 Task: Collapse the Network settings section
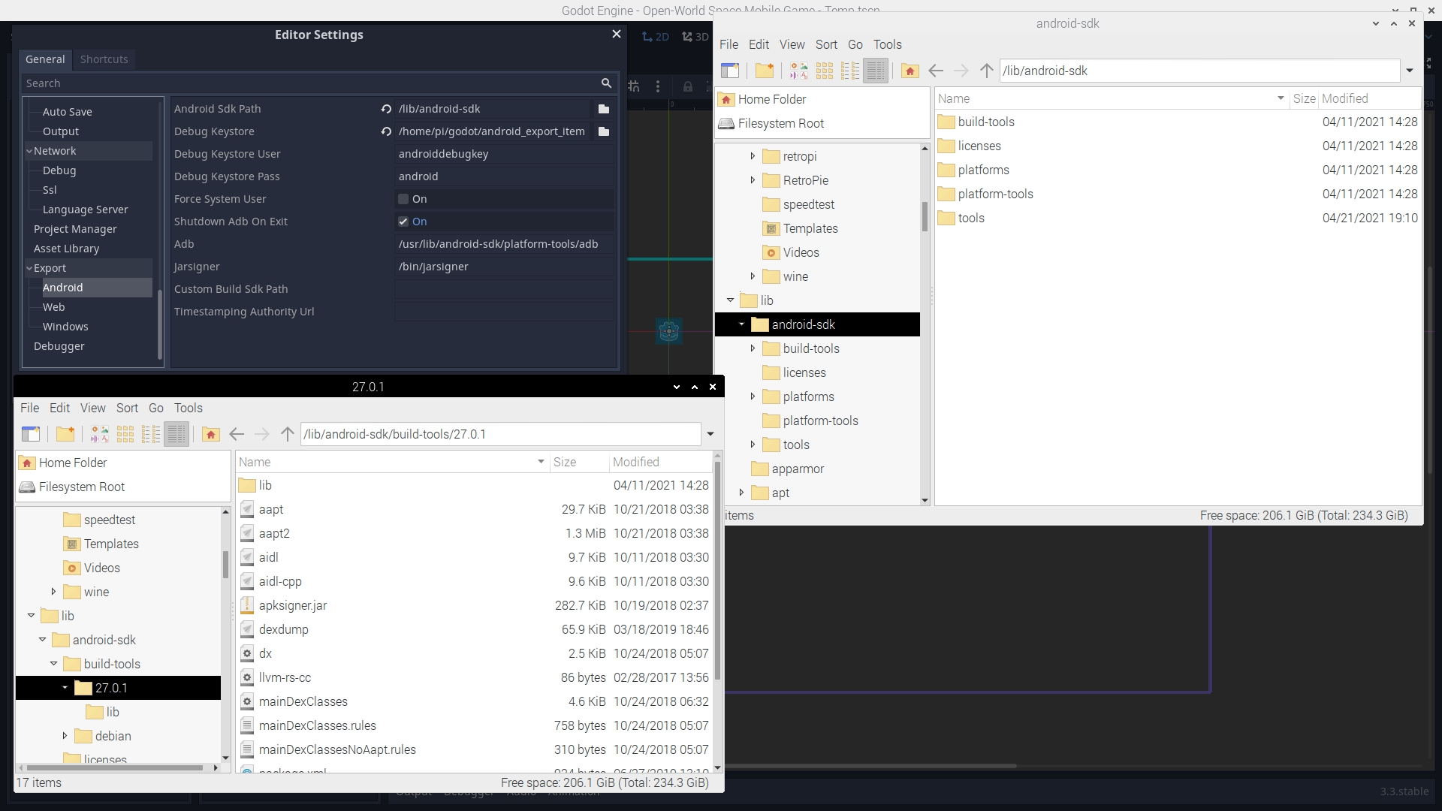point(29,150)
